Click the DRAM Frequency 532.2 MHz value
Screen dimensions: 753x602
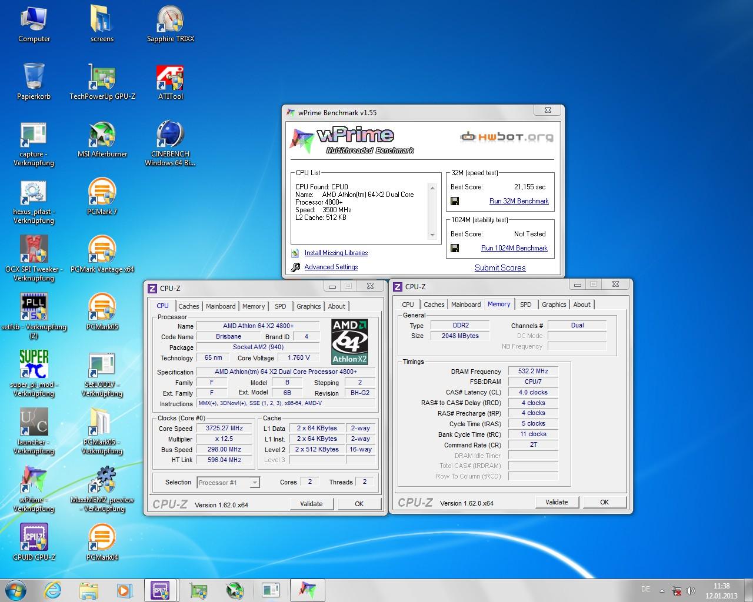(533, 372)
